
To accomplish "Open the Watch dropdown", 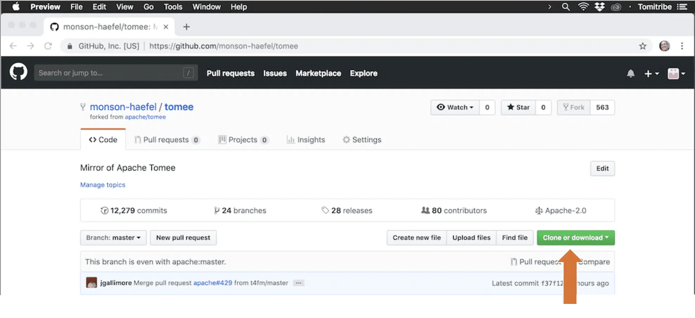I will point(455,107).
